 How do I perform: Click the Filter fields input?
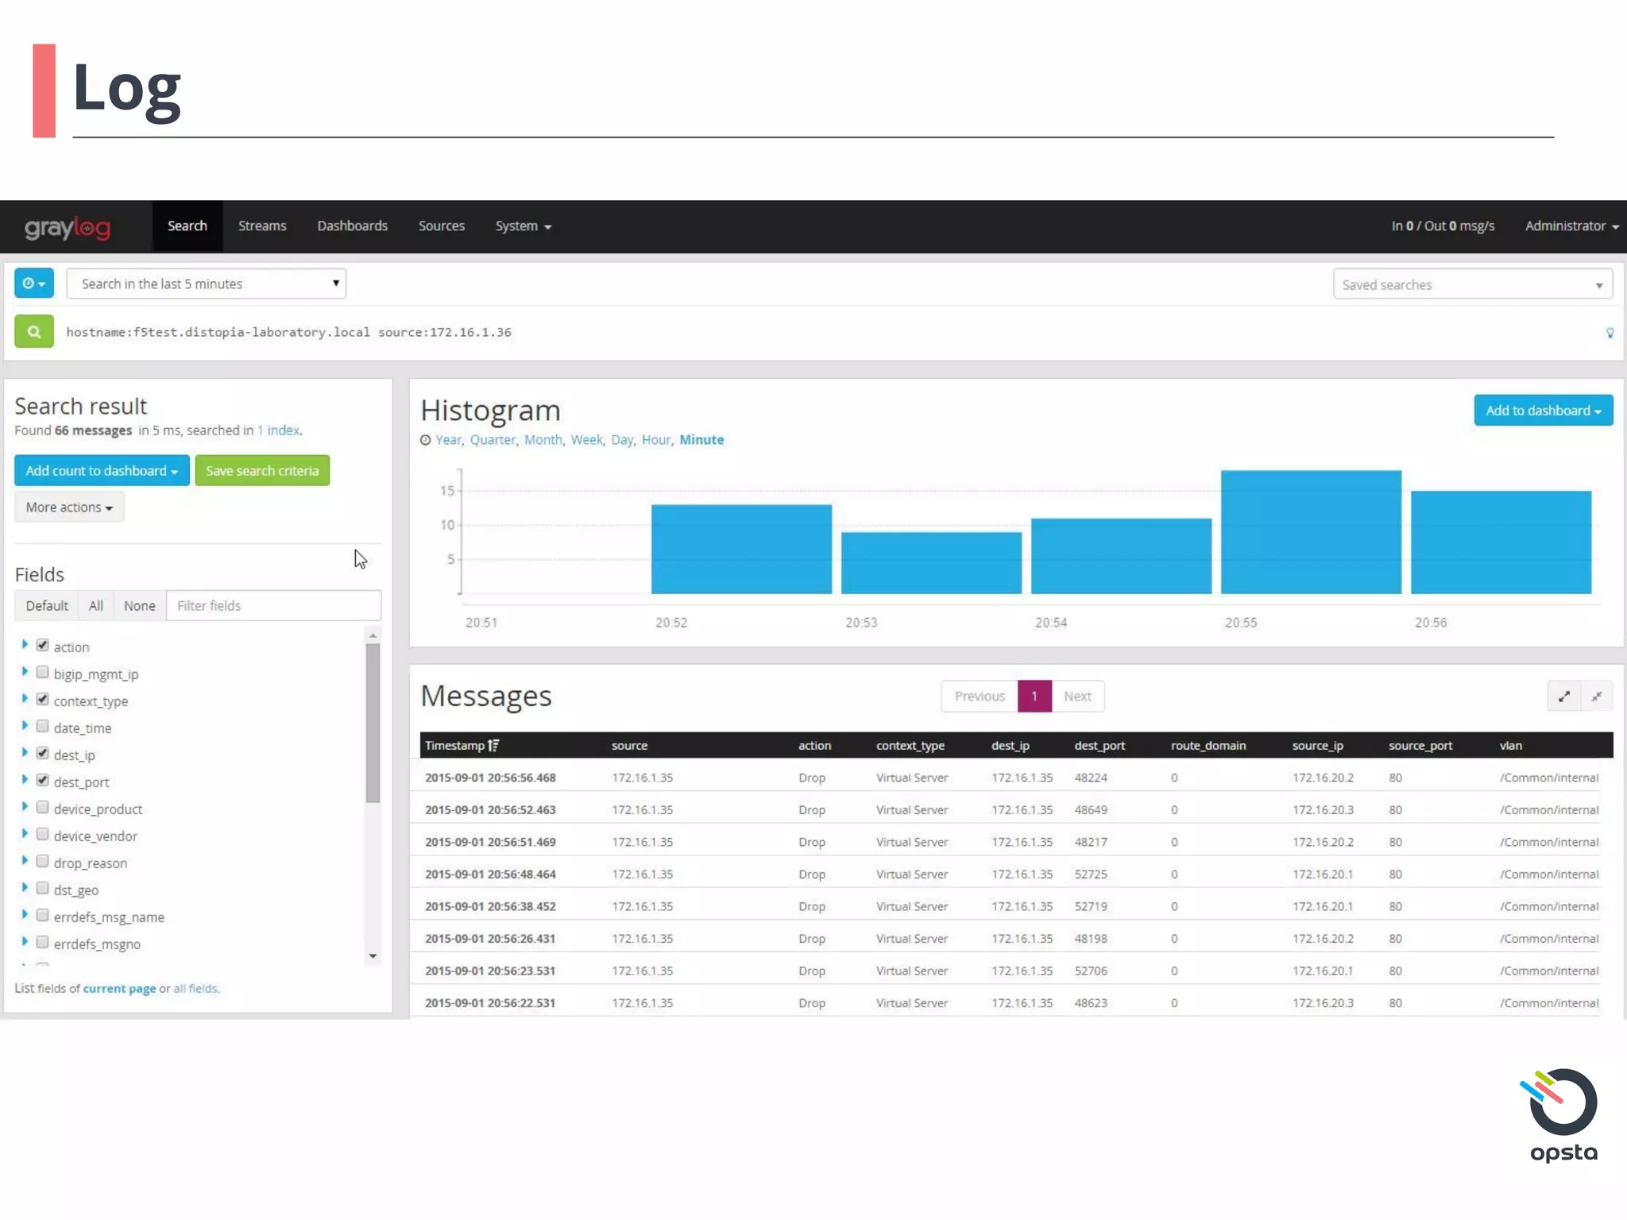tap(273, 606)
